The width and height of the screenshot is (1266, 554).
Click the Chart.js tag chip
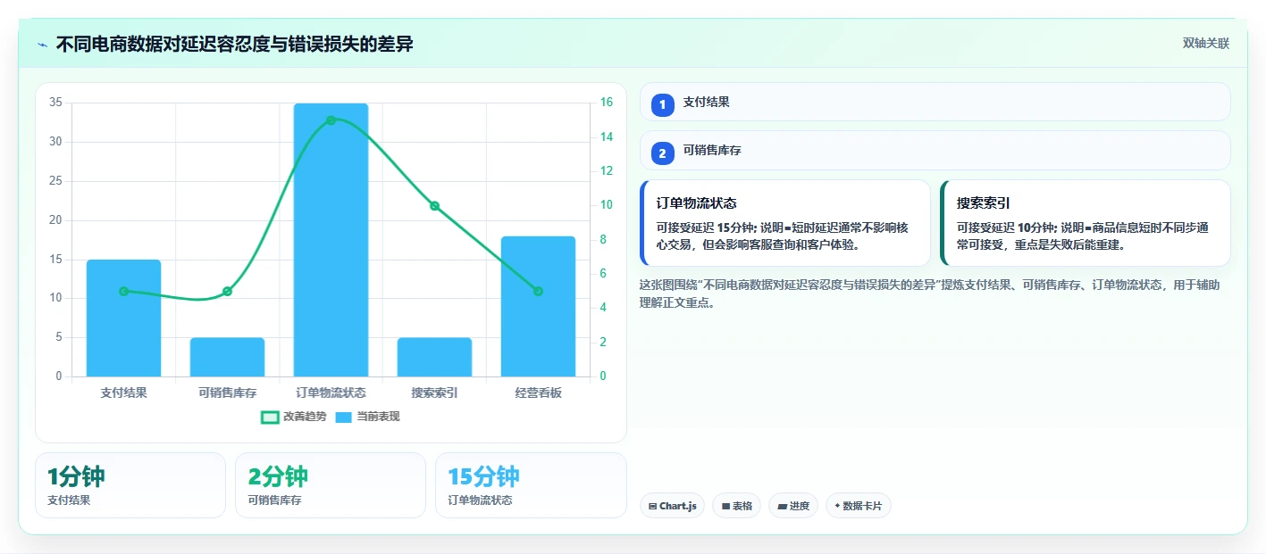click(672, 506)
